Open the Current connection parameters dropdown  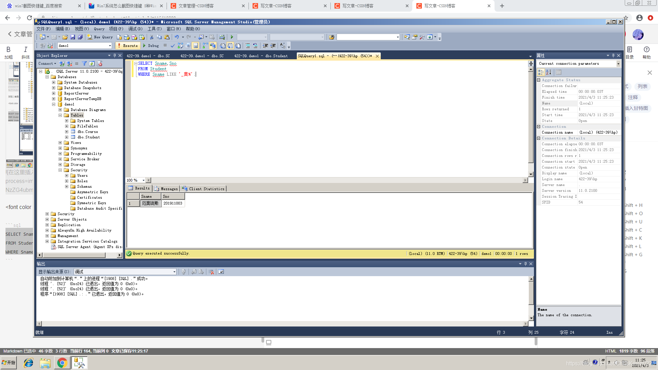618,64
